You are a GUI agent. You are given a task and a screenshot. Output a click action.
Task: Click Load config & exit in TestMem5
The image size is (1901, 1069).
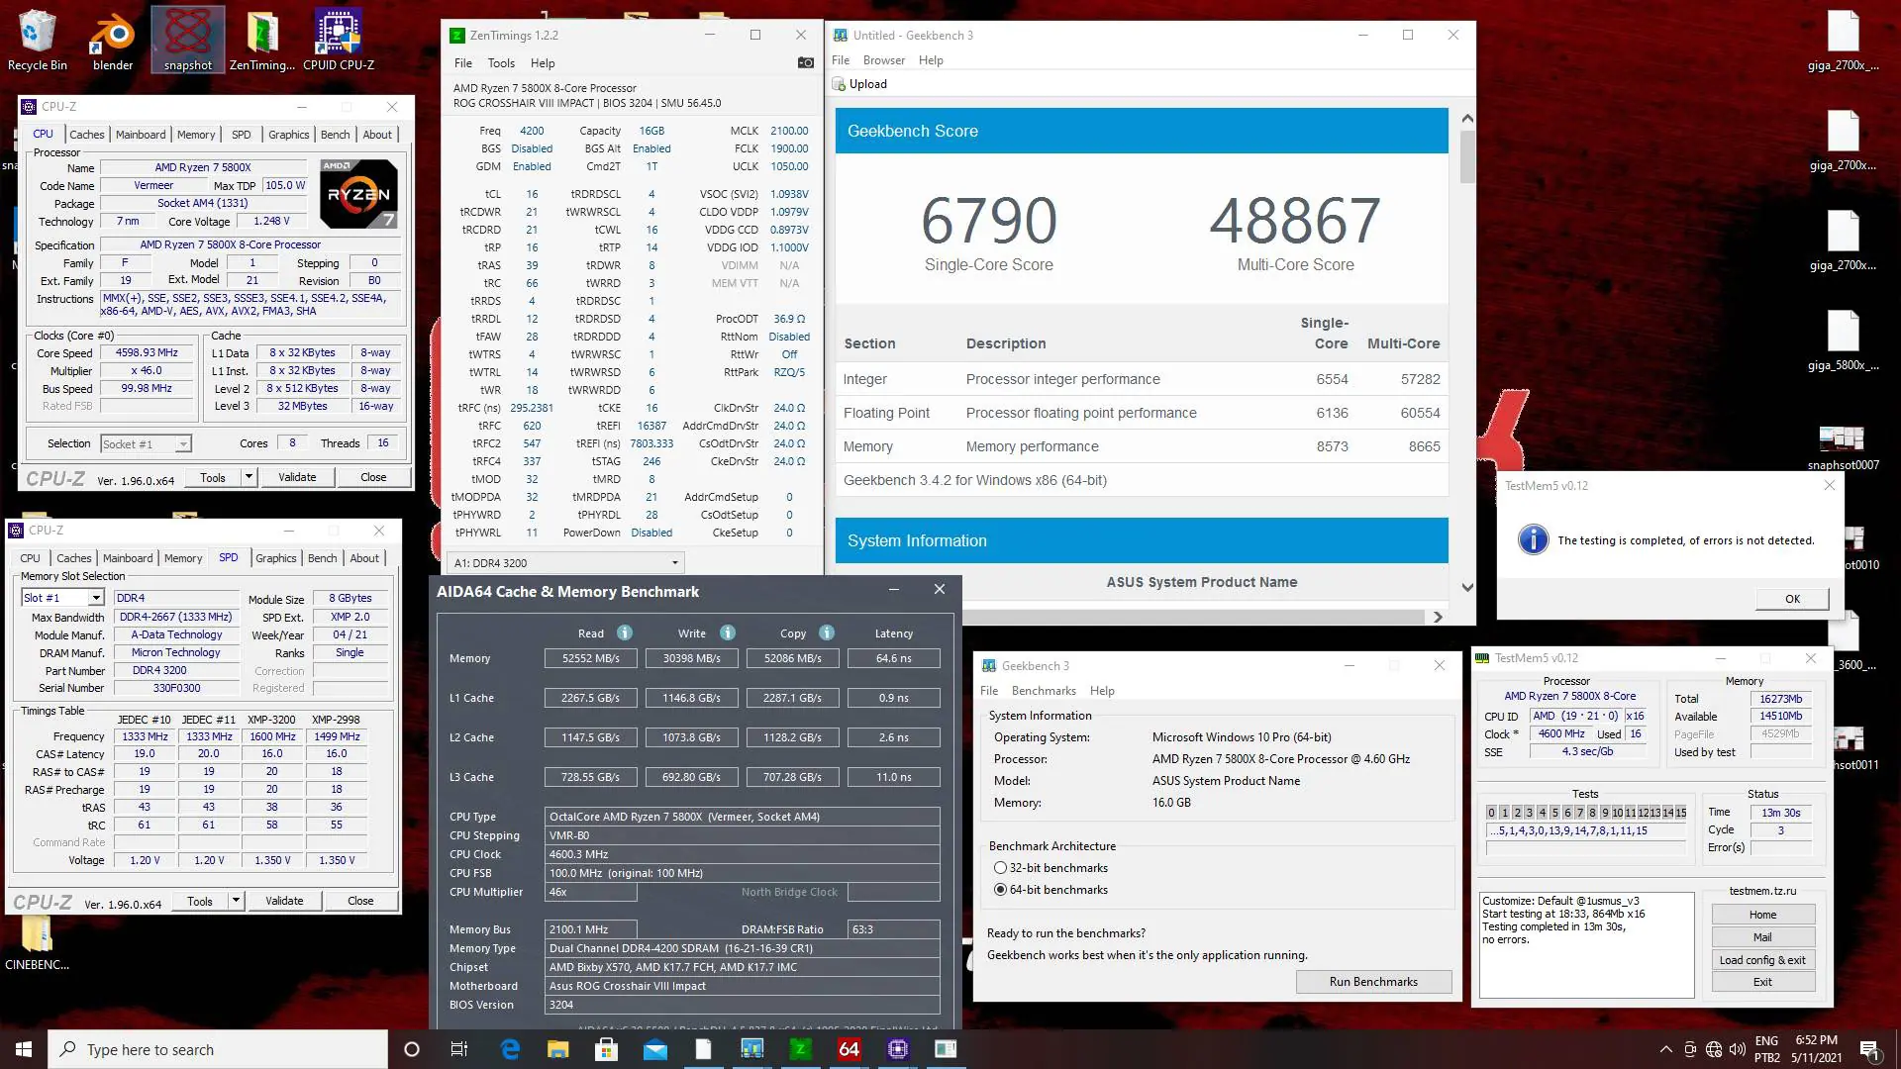tap(1762, 960)
